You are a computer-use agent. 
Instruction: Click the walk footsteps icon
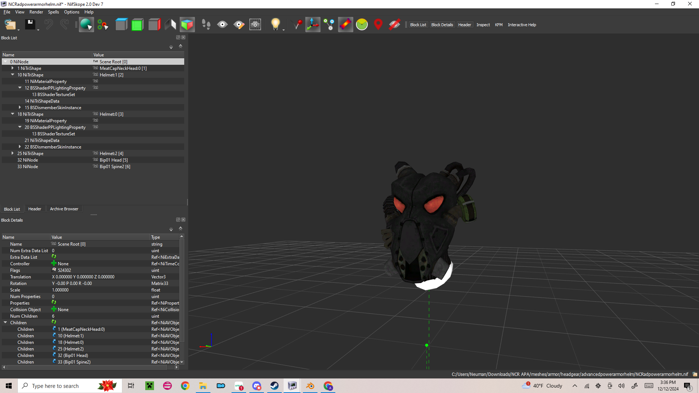(206, 25)
